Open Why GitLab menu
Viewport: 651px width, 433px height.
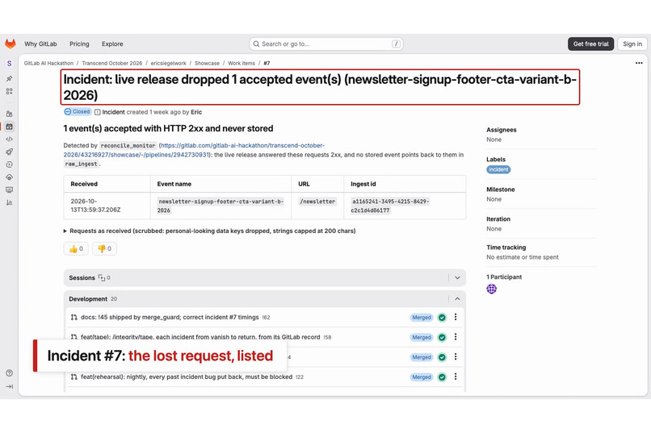(40, 44)
